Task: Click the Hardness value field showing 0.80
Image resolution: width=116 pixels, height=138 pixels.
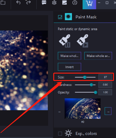Action: 105,84
